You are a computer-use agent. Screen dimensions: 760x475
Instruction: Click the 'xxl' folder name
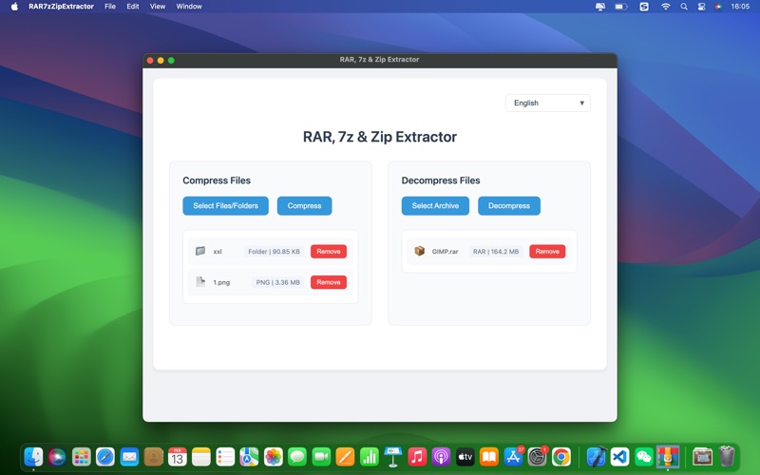(218, 252)
